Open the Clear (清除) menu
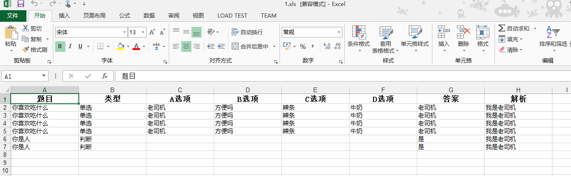The image size is (571, 176). click(x=511, y=50)
